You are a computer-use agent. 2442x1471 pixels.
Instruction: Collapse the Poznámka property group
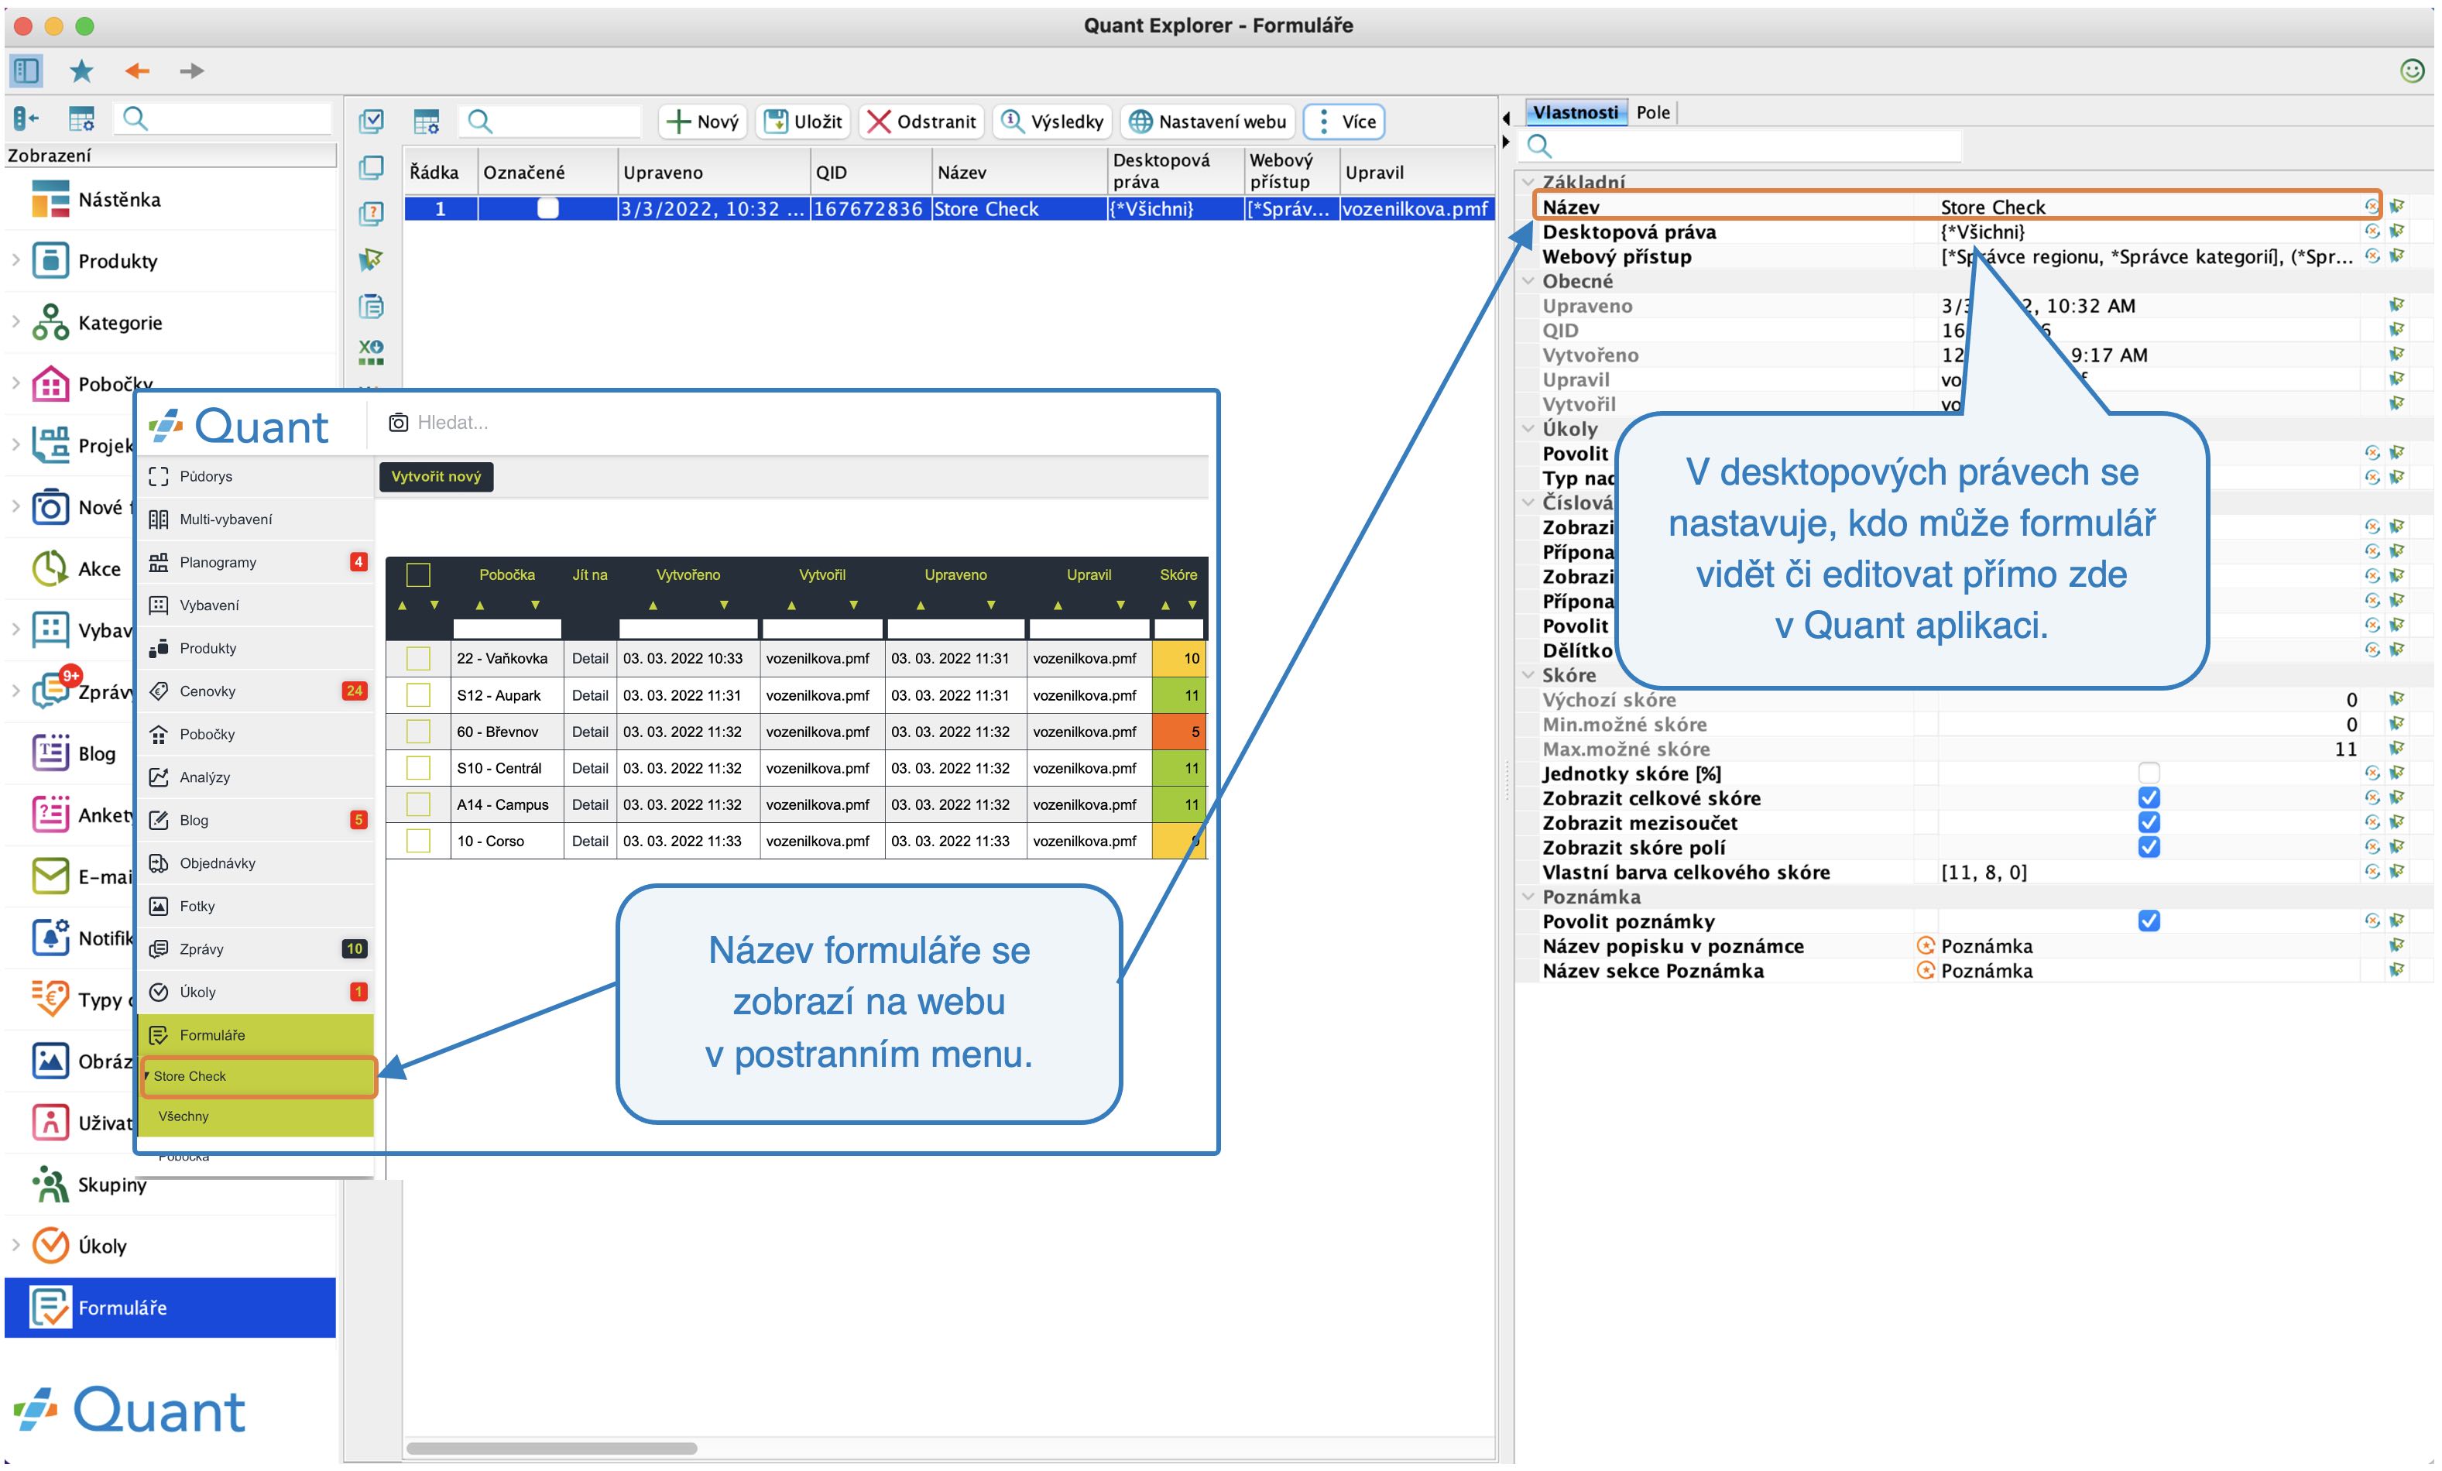point(1528,896)
